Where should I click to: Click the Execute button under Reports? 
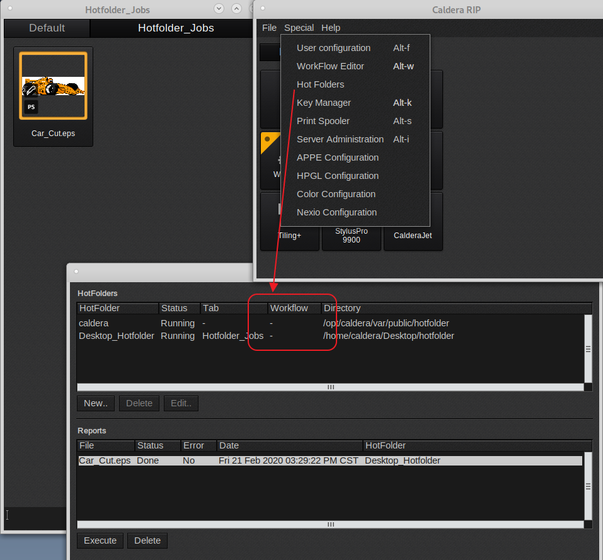click(x=100, y=540)
